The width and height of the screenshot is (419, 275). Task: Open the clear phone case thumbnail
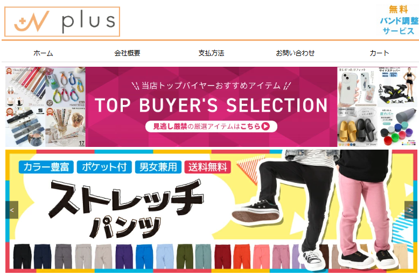(x=357, y=87)
